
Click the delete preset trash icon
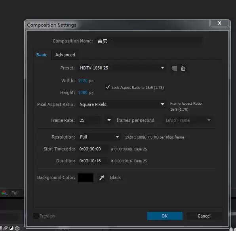click(183, 68)
